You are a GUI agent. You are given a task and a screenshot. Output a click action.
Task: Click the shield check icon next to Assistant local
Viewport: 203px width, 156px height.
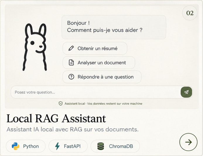coord(61,104)
